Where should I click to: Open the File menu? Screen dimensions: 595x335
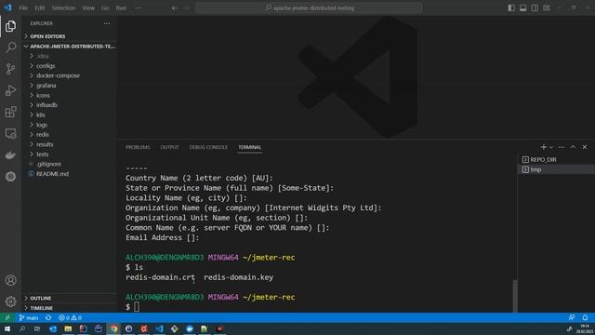pyautogui.click(x=23, y=8)
